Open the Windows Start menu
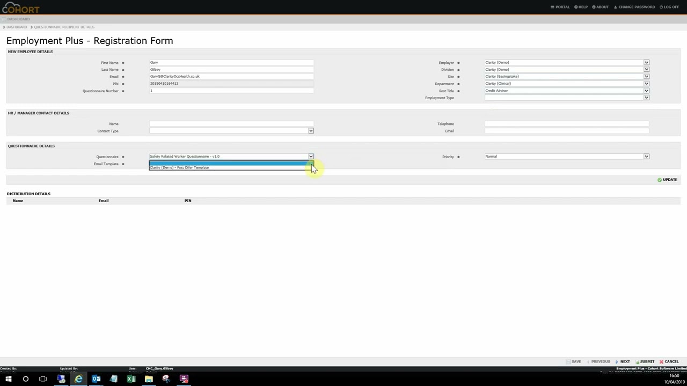The width and height of the screenshot is (687, 386). [8, 379]
